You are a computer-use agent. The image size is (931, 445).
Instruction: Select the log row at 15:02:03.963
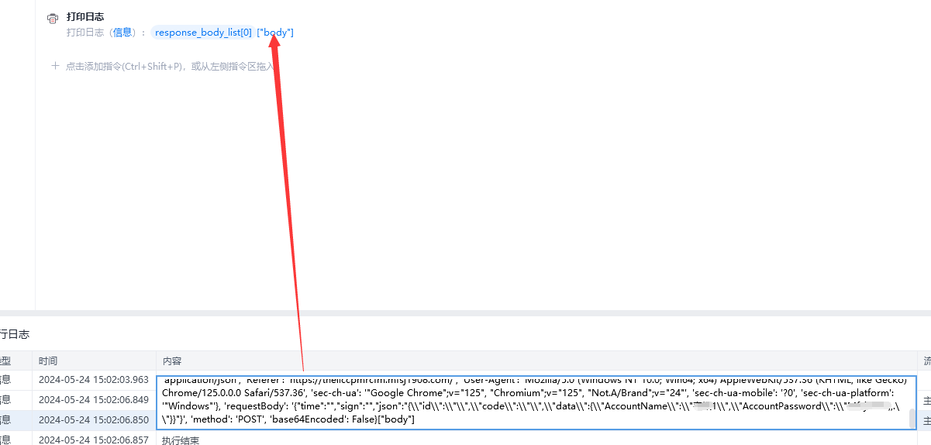click(x=78, y=380)
